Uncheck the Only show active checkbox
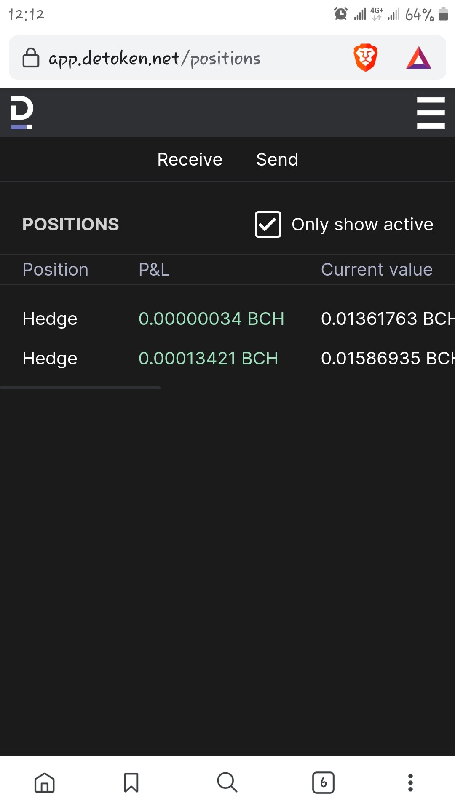Screen dimensions: 455x809 pyautogui.click(x=268, y=224)
